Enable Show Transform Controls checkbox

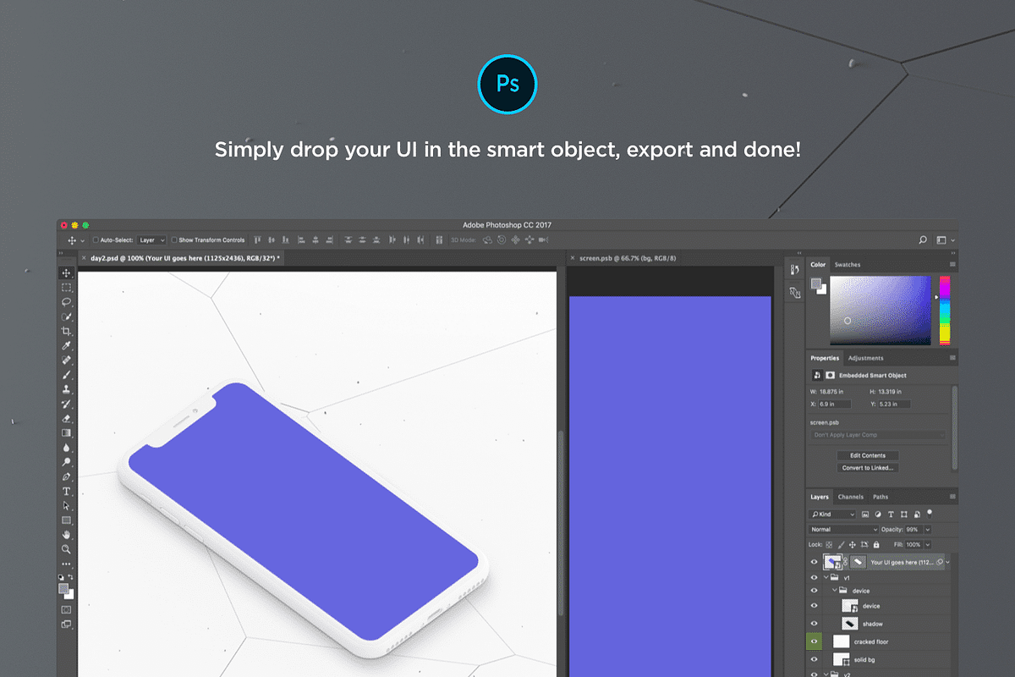pyautogui.click(x=173, y=240)
